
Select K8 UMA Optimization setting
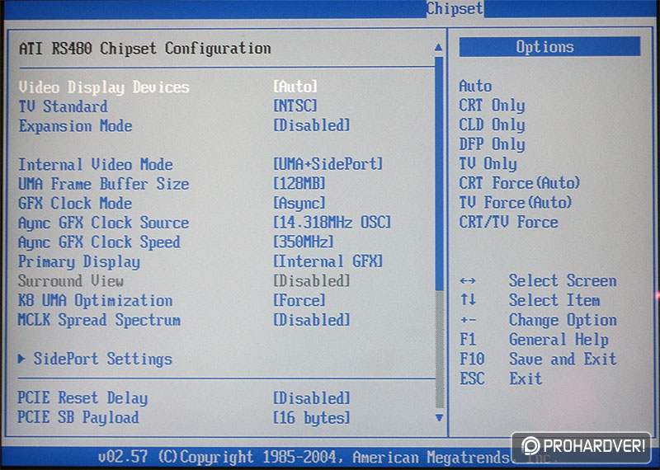(x=95, y=301)
